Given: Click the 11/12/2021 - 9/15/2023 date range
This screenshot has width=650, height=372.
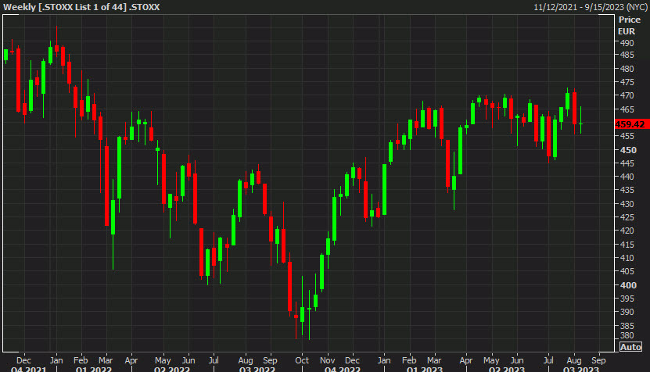Looking at the screenshot, I should [591, 7].
